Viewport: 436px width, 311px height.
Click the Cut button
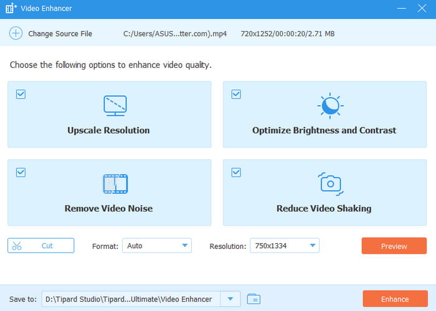coord(41,246)
